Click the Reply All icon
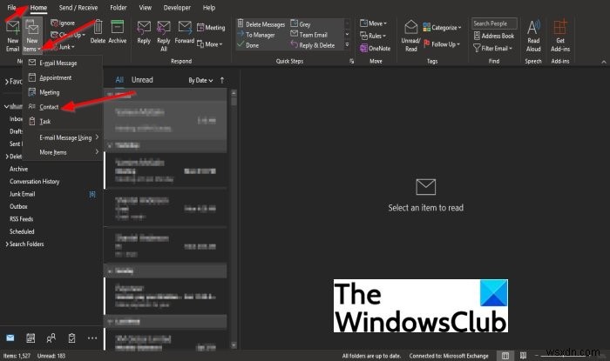Screen dimensions: 610x361 tap(164, 27)
